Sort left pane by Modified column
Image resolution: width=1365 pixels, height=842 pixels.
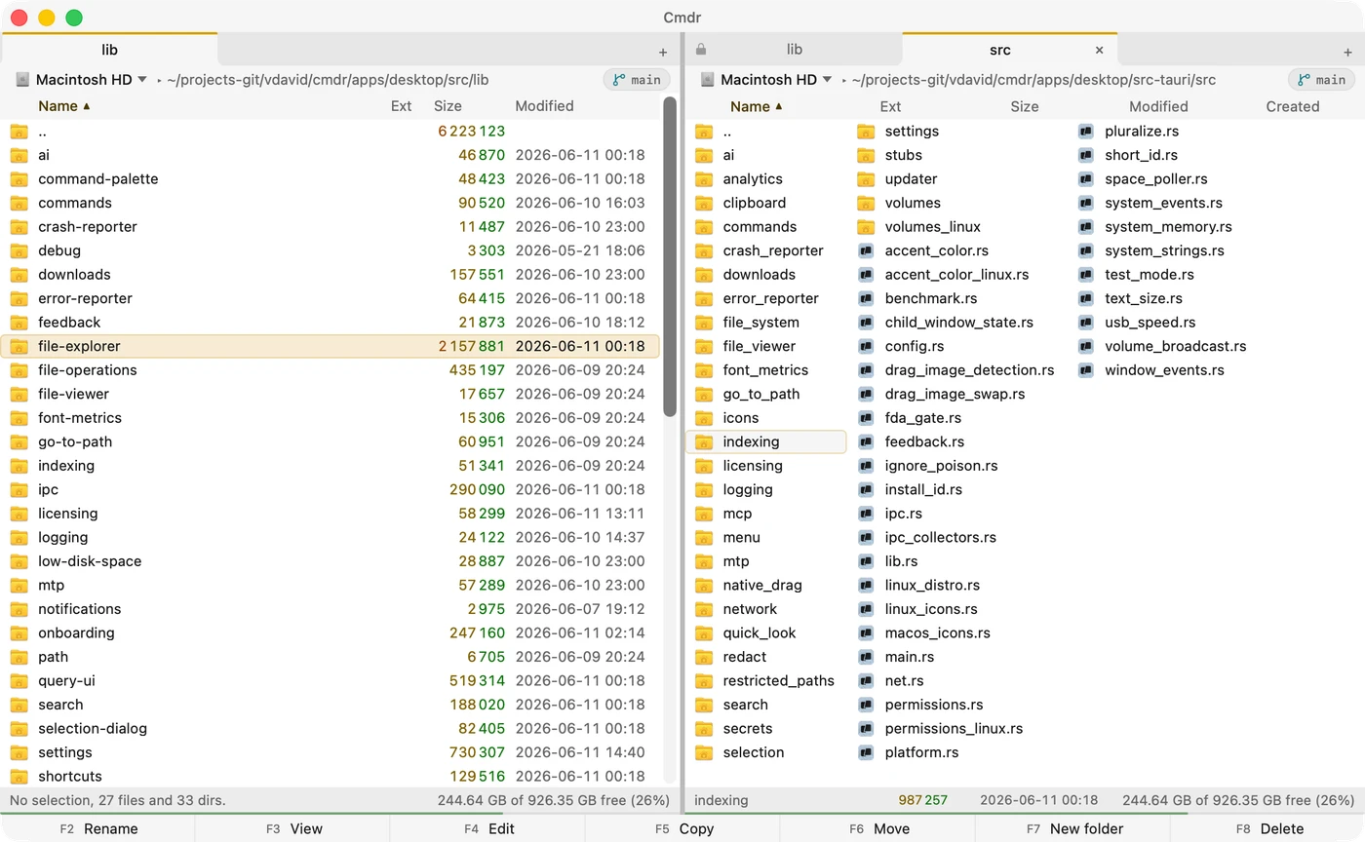pyautogui.click(x=544, y=106)
